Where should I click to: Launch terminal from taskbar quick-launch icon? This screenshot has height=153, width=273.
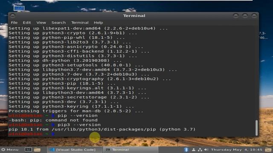pos(28,150)
